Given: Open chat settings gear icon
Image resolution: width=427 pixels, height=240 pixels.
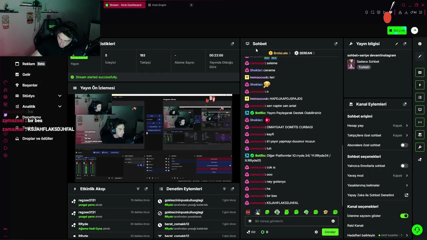Looking at the screenshot, I should point(316,232).
